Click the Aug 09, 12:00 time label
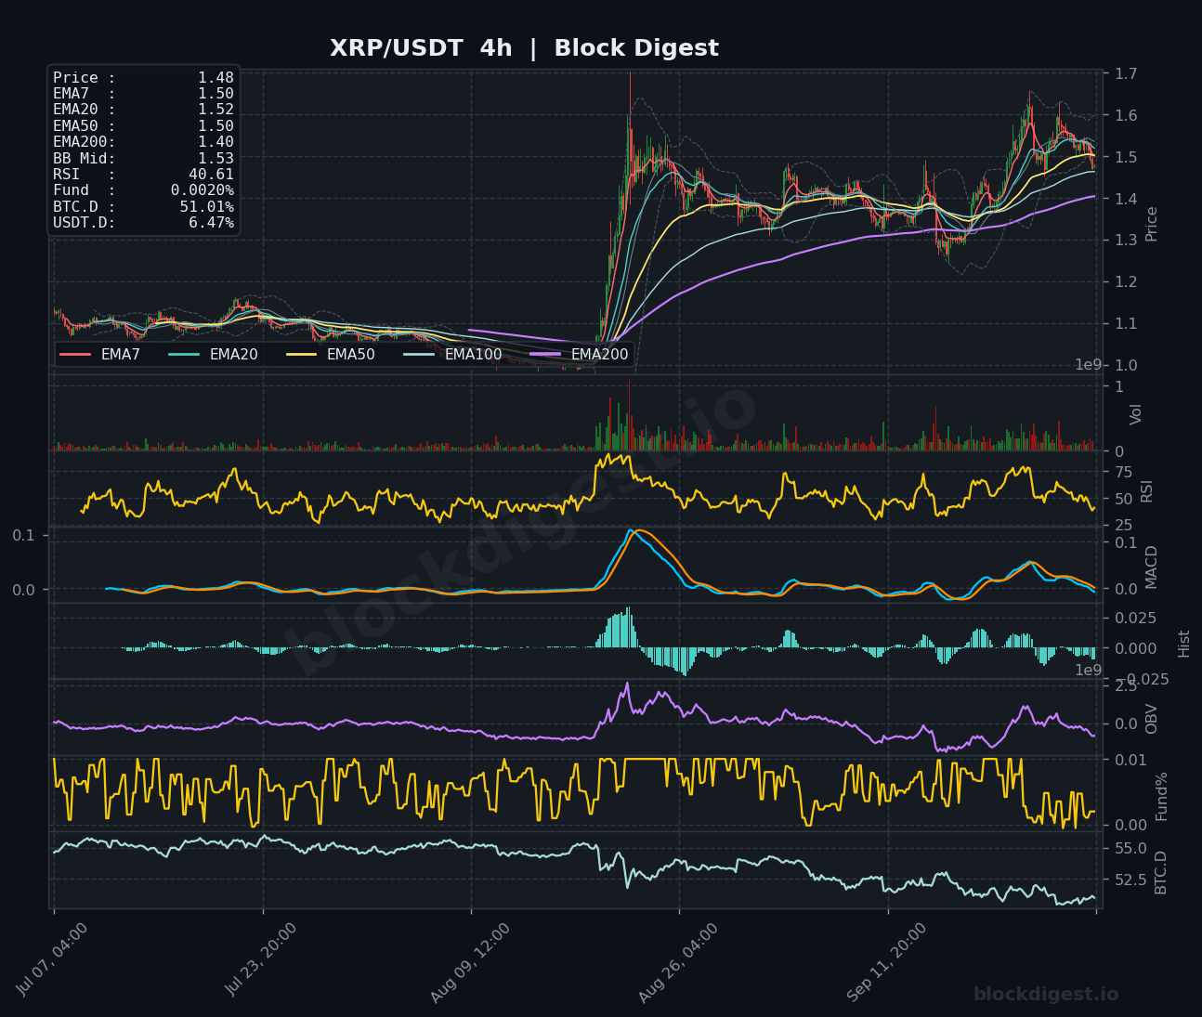Image resolution: width=1202 pixels, height=1017 pixels. pyautogui.click(x=469, y=962)
